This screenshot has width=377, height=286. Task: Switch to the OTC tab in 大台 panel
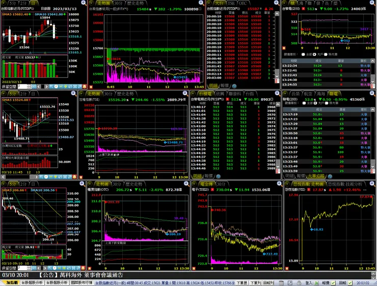pyautogui.click(x=243, y=3)
